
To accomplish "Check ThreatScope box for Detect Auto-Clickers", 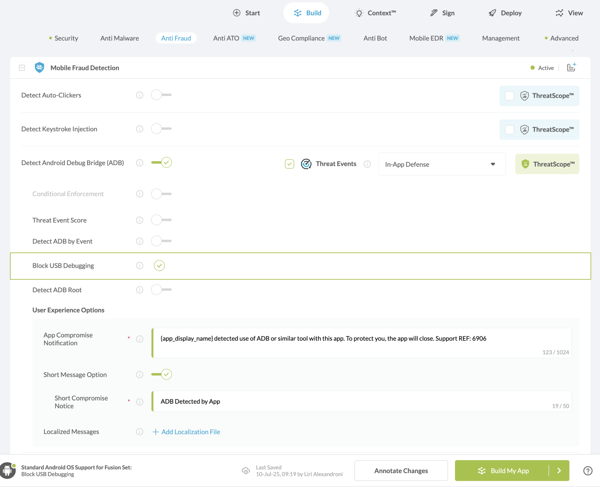I will tap(510, 96).
